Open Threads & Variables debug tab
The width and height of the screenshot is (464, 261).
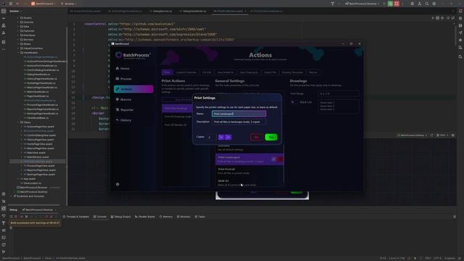[x=76, y=217]
